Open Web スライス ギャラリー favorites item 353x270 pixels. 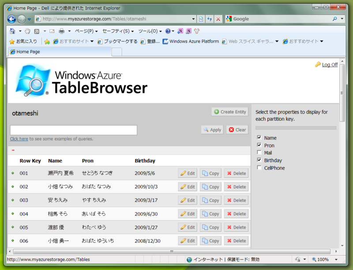(250, 41)
